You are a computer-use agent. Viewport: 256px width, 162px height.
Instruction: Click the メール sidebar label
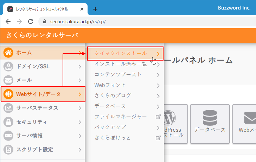[x=24, y=80]
